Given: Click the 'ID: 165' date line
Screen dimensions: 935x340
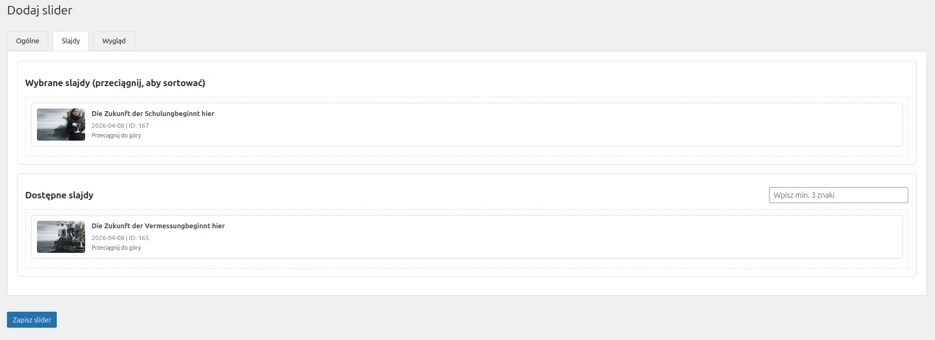Looking at the screenshot, I should [x=120, y=238].
